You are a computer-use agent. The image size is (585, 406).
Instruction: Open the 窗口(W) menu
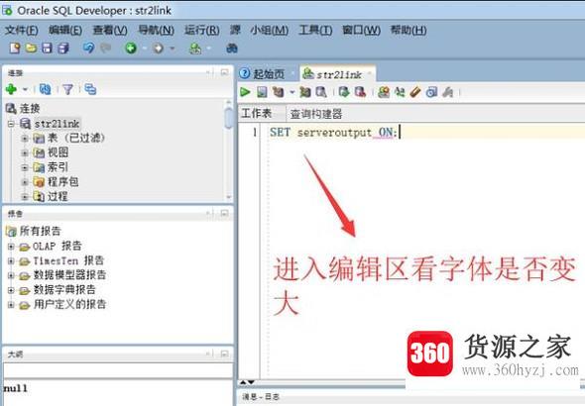pyautogui.click(x=362, y=30)
